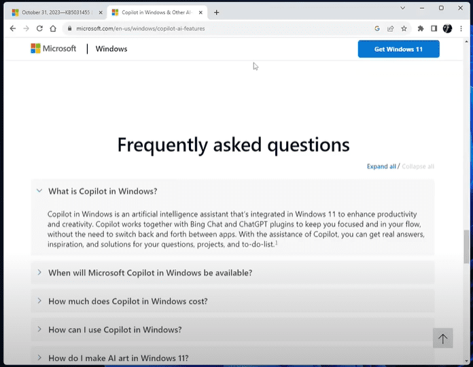Open the Chrome side panel
The height and width of the screenshot is (367, 473).
pos(434,29)
